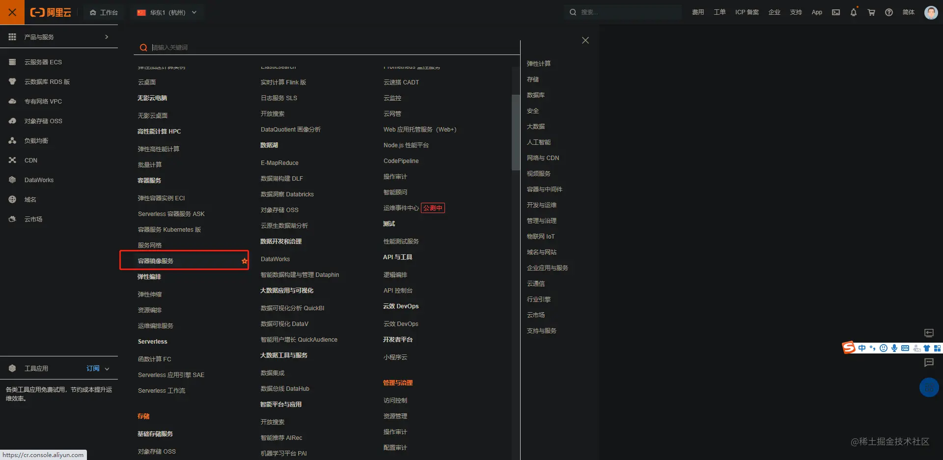Close the product panel with the X
This screenshot has height=460, width=943.
[x=585, y=40]
